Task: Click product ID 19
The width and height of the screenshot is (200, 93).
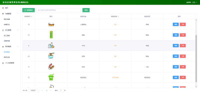Action: (29, 24)
